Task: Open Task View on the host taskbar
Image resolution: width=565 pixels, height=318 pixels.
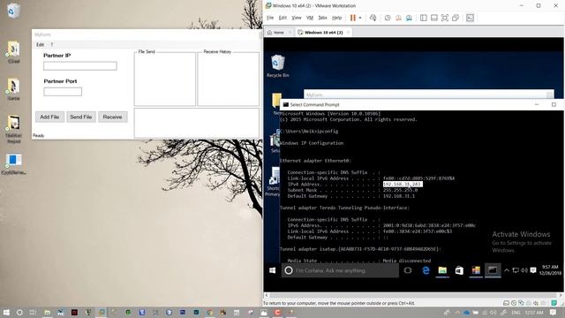Action: 33,313
